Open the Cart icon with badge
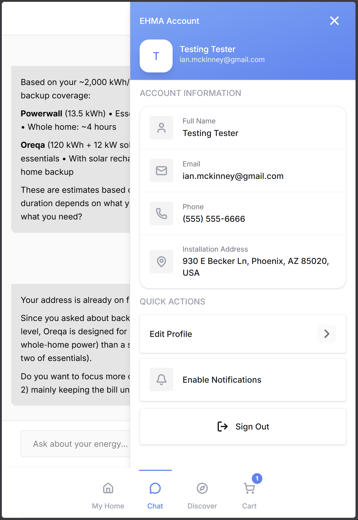This screenshot has height=520, width=358. coord(249,488)
